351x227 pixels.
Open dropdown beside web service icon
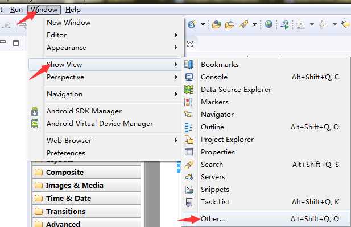203,24
